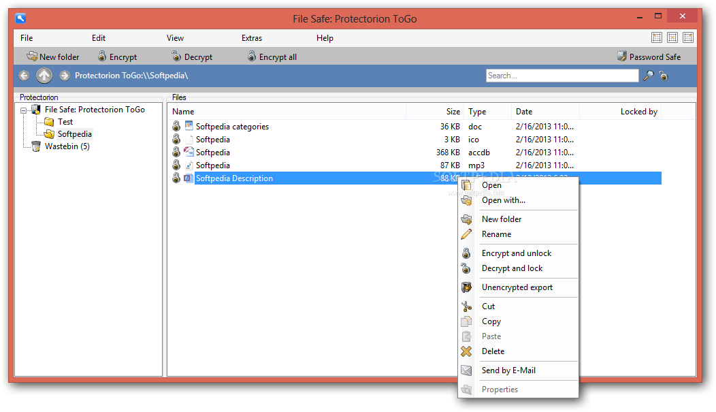
Task: Click the Test folder icon in tree
Action: (x=49, y=122)
